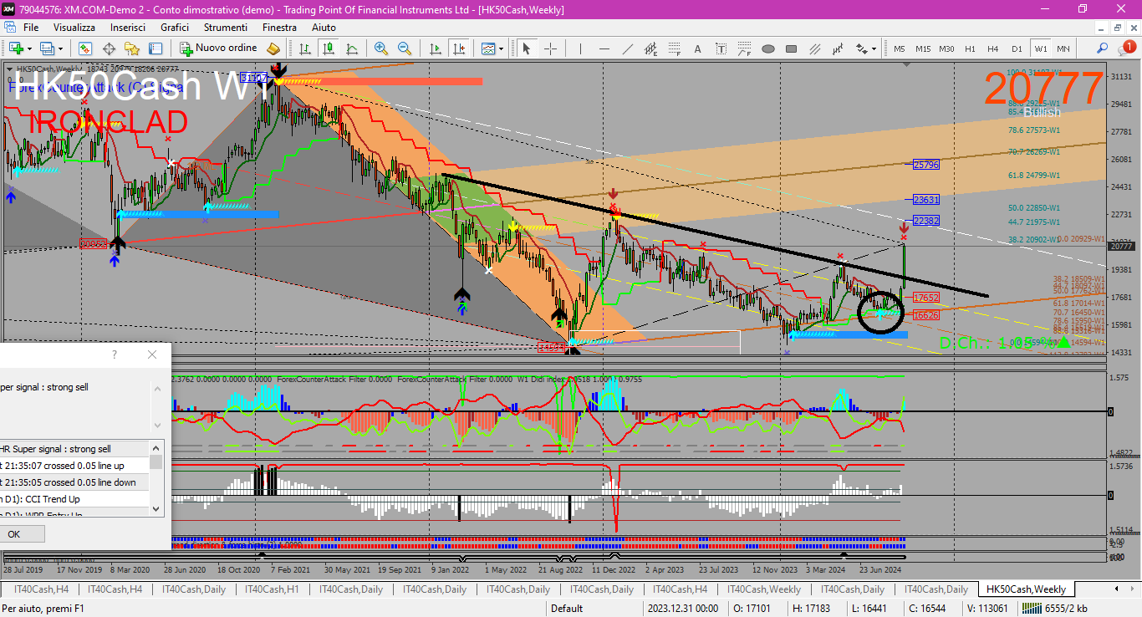Click the Zoom Out magnifier
This screenshot has height=617, width=1142.
click(x=405, y=48)
